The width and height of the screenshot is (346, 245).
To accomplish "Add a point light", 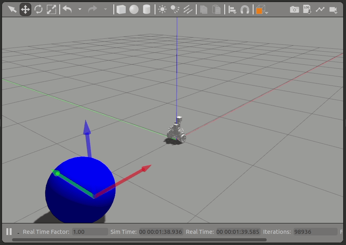I will tap(163, 10).
